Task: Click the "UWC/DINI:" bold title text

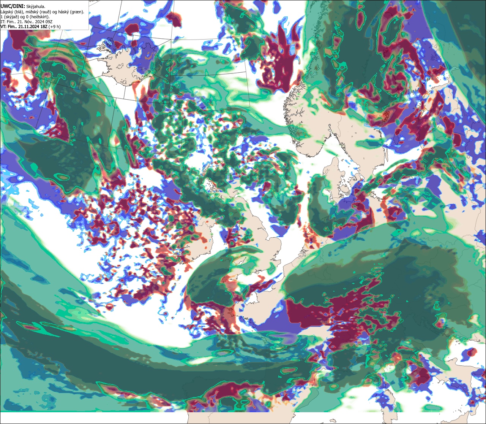Action: (x=13, y=6)
